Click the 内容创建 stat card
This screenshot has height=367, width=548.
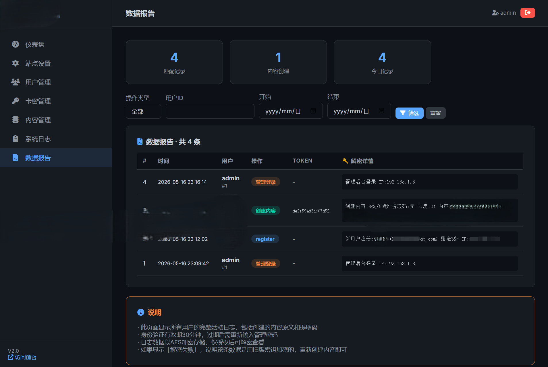[278, 62]
